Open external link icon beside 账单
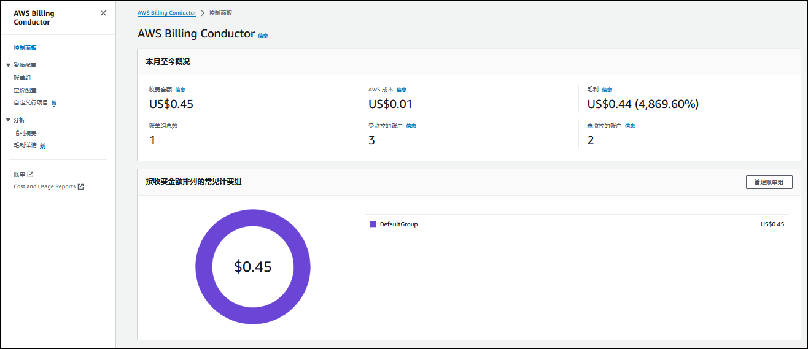This screenshot has width=808, height=349. coord(31,174)
